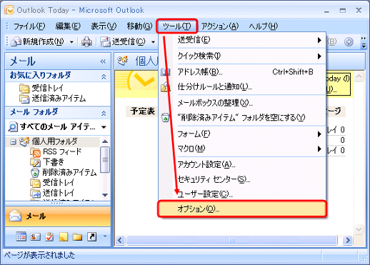Open the folder list icon

tap(78, 237)
